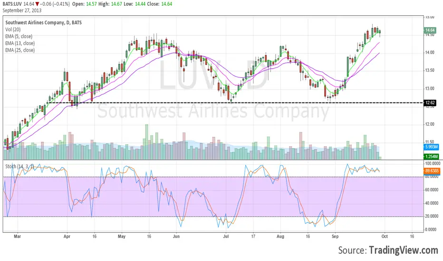Screen dimensions: 443x261
Task: Click the BATS:LUV ticker symbol
Action: [12, 4]
